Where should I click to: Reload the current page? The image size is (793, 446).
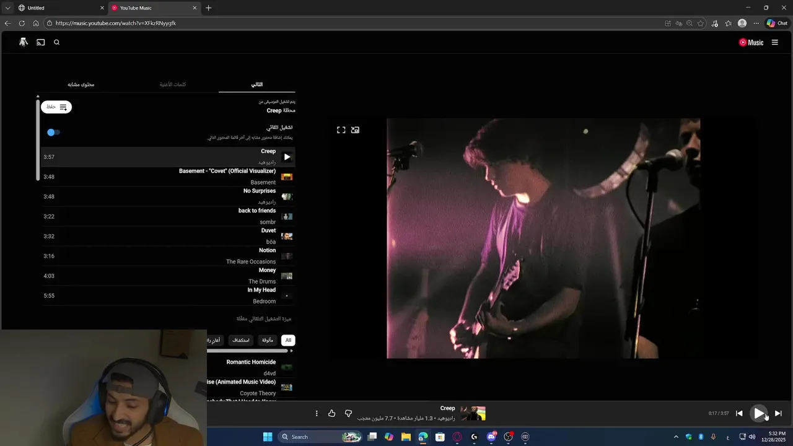point(22,23)
